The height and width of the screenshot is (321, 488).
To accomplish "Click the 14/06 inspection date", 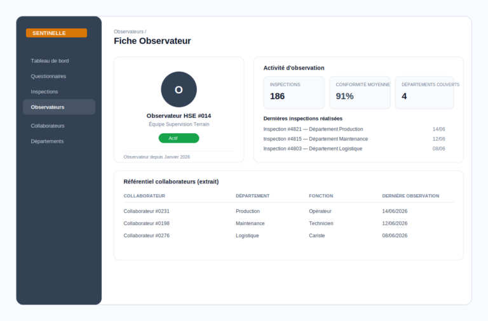I will pyautogui.click(x=439, y=129).
